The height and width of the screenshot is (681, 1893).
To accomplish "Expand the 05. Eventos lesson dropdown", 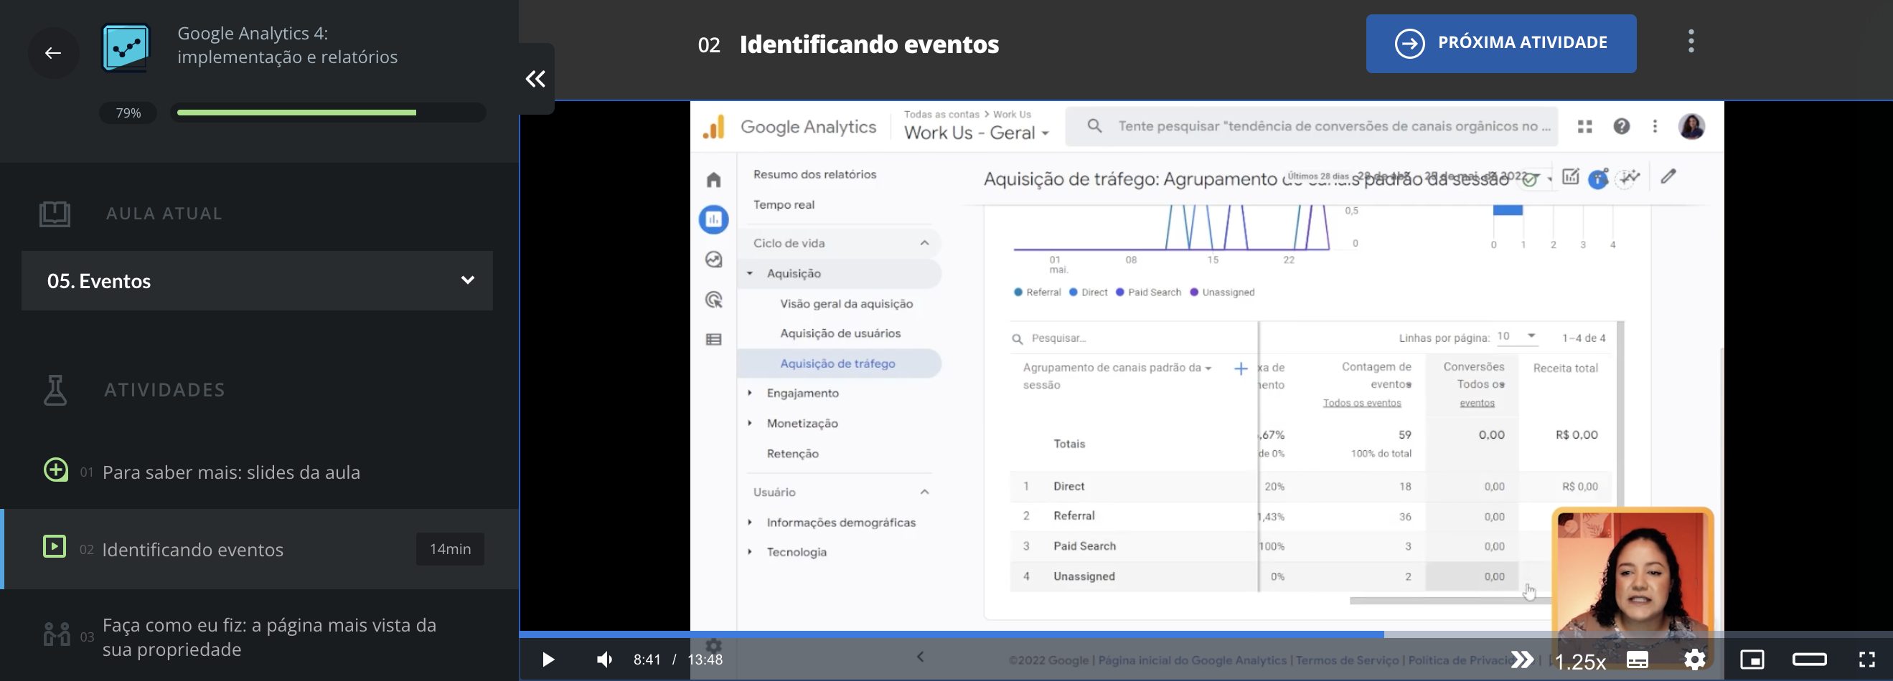I will [x=257, y=280].
